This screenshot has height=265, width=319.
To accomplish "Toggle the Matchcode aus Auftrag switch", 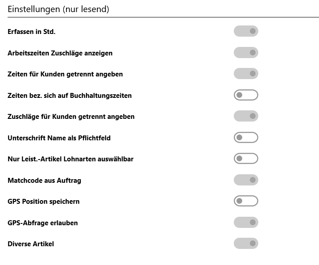I will (246, 180).
